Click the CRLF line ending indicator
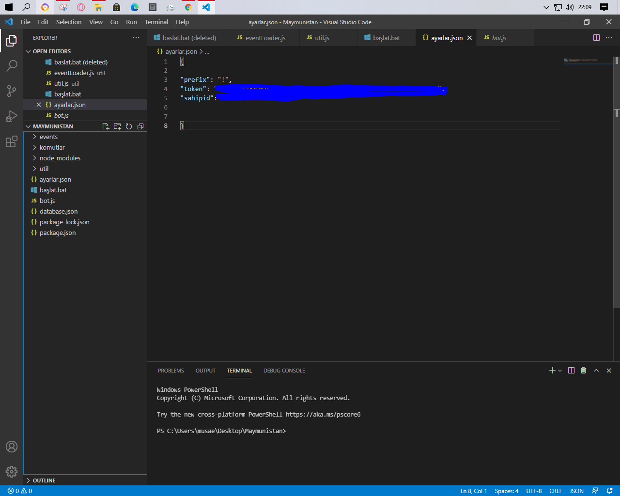The width and height of the screenshot is (620, 496). click(555, 491)
